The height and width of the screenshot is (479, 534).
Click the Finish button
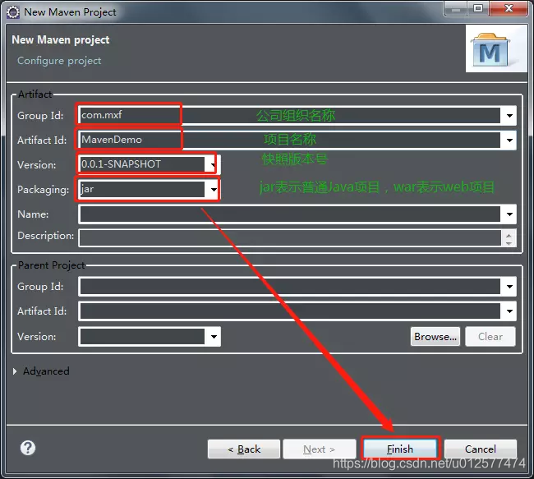(x=400, y=449)
